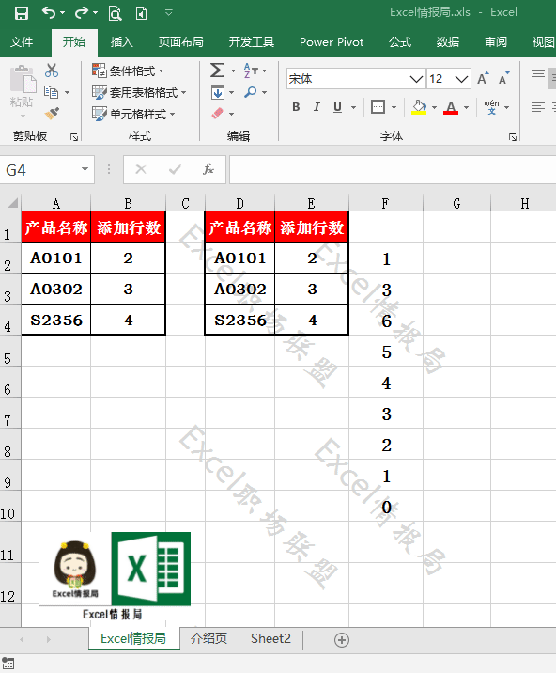
Task: Switch to the Power Pivot tab
Action: pos(332,42)
